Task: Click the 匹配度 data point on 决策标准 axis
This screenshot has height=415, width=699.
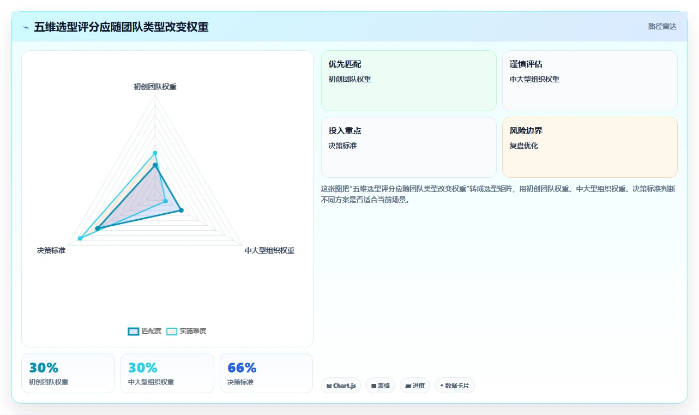Action: 98,228
